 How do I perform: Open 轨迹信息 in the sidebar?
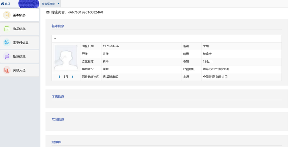point(19,56)
